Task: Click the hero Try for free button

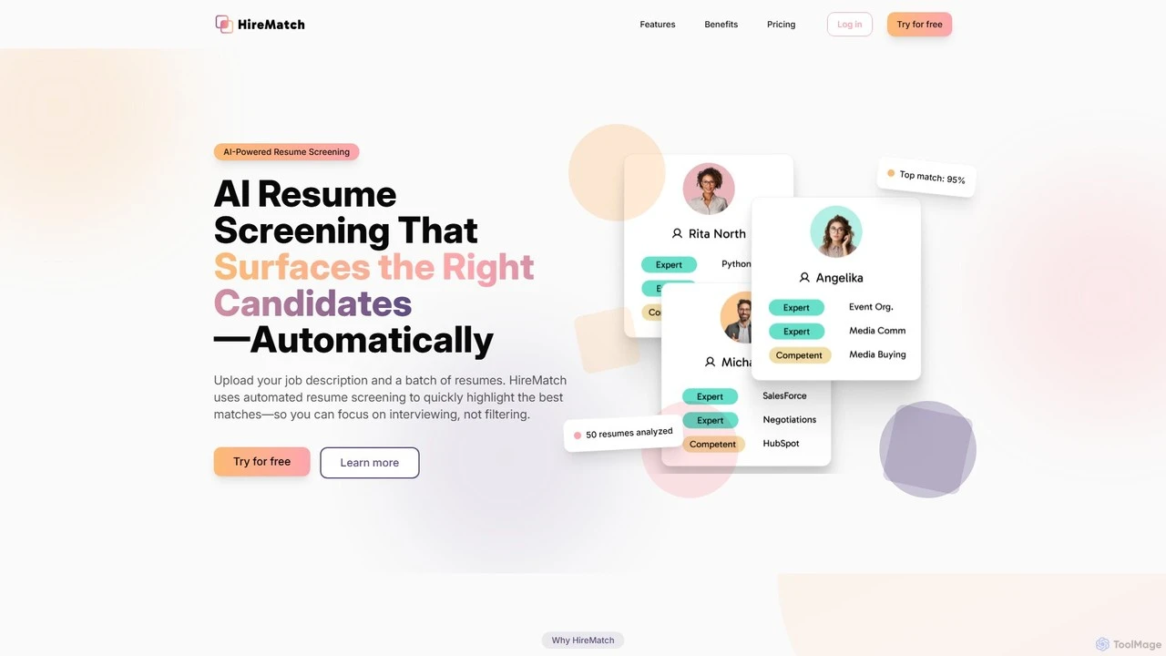Action: [x=262, y=462]
